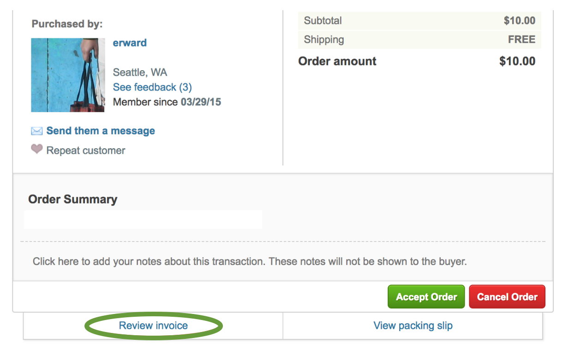This screenshot has height=350, width=563.
Task: Click the Repeat customer label
Action: 86,151
